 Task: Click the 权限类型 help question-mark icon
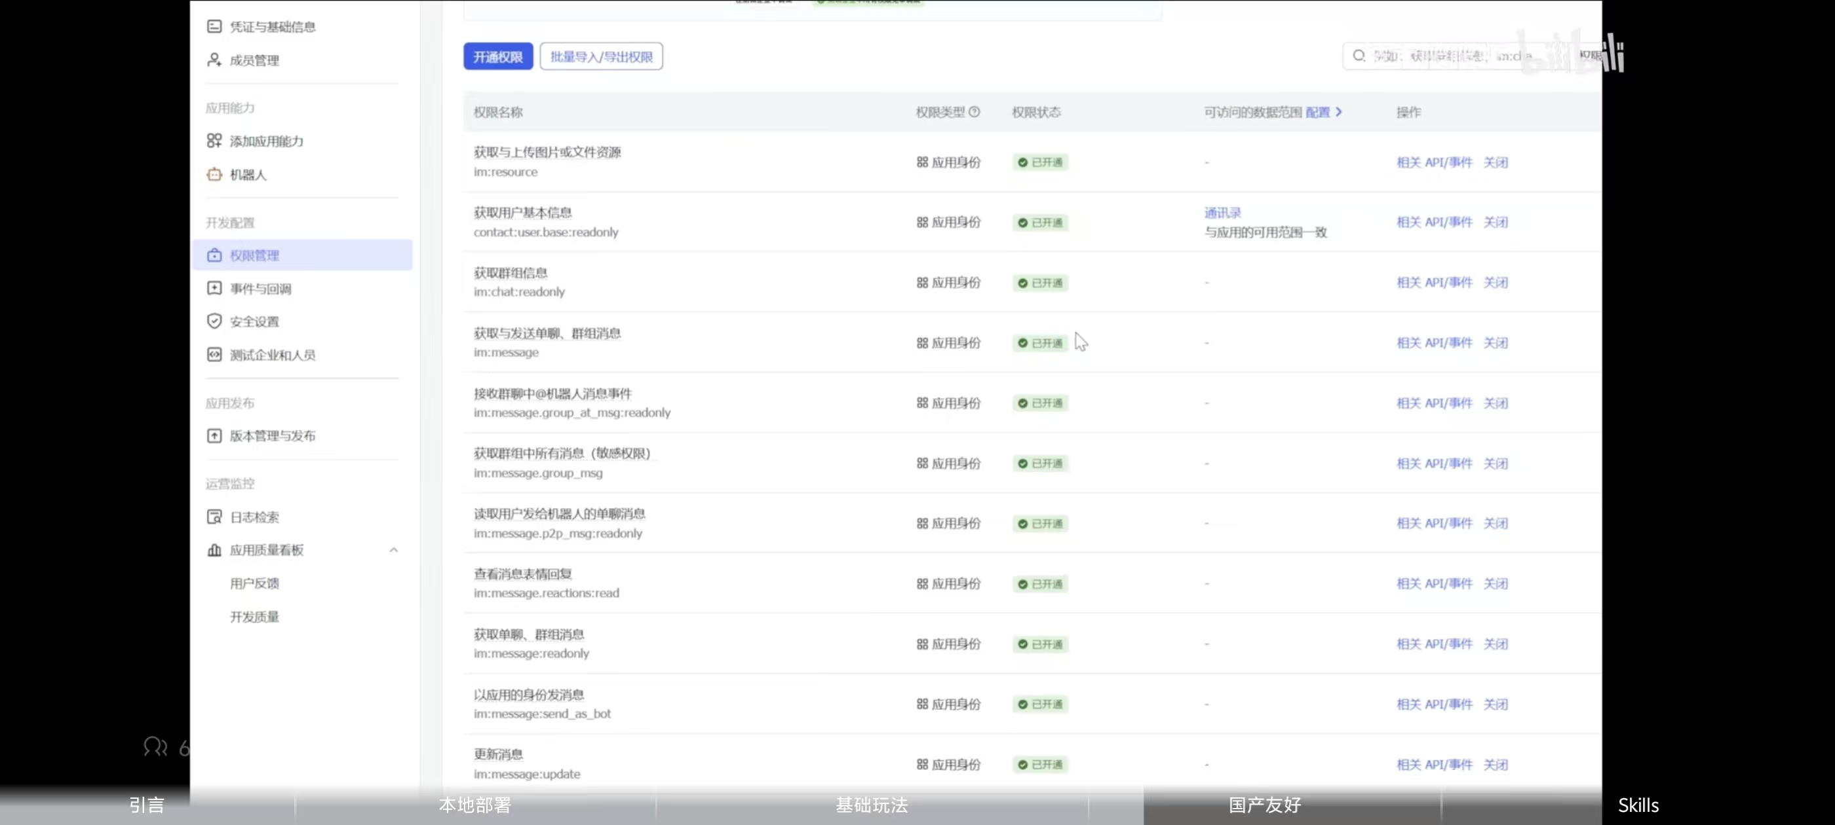click(975, 112)
